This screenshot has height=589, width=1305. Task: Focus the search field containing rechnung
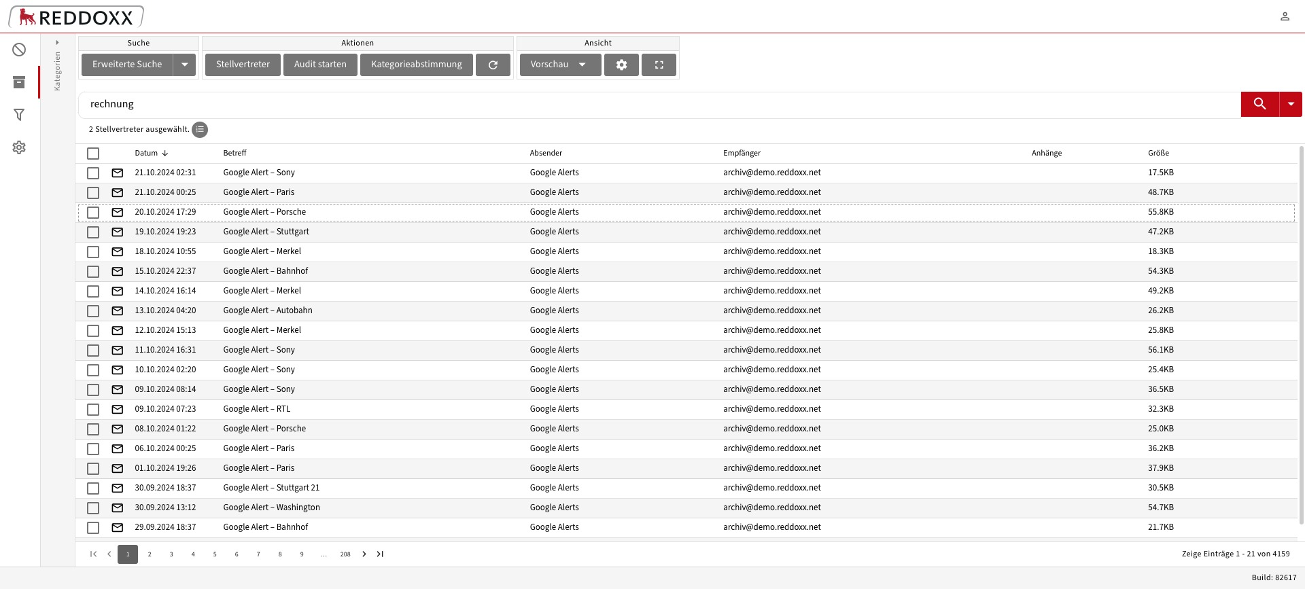[x=659, y=104]
